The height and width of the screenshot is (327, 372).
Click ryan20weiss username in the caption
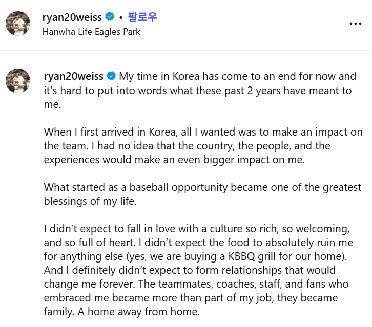(74, 77)
